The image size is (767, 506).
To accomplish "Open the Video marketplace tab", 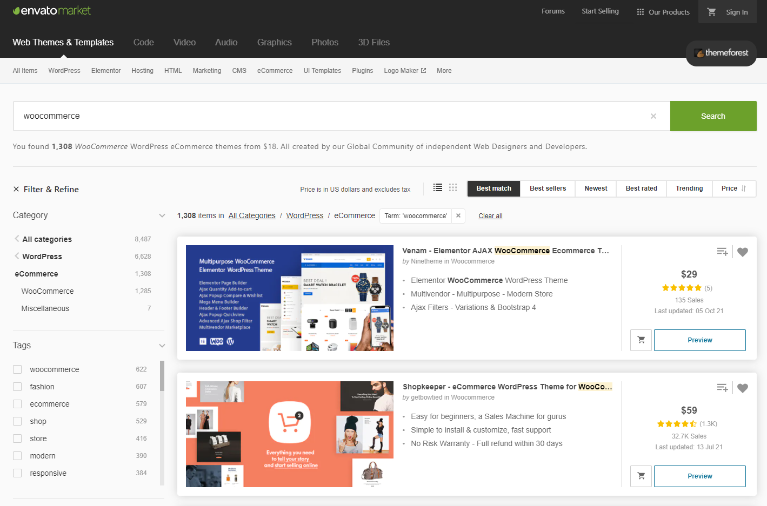I will pos(184,42).
